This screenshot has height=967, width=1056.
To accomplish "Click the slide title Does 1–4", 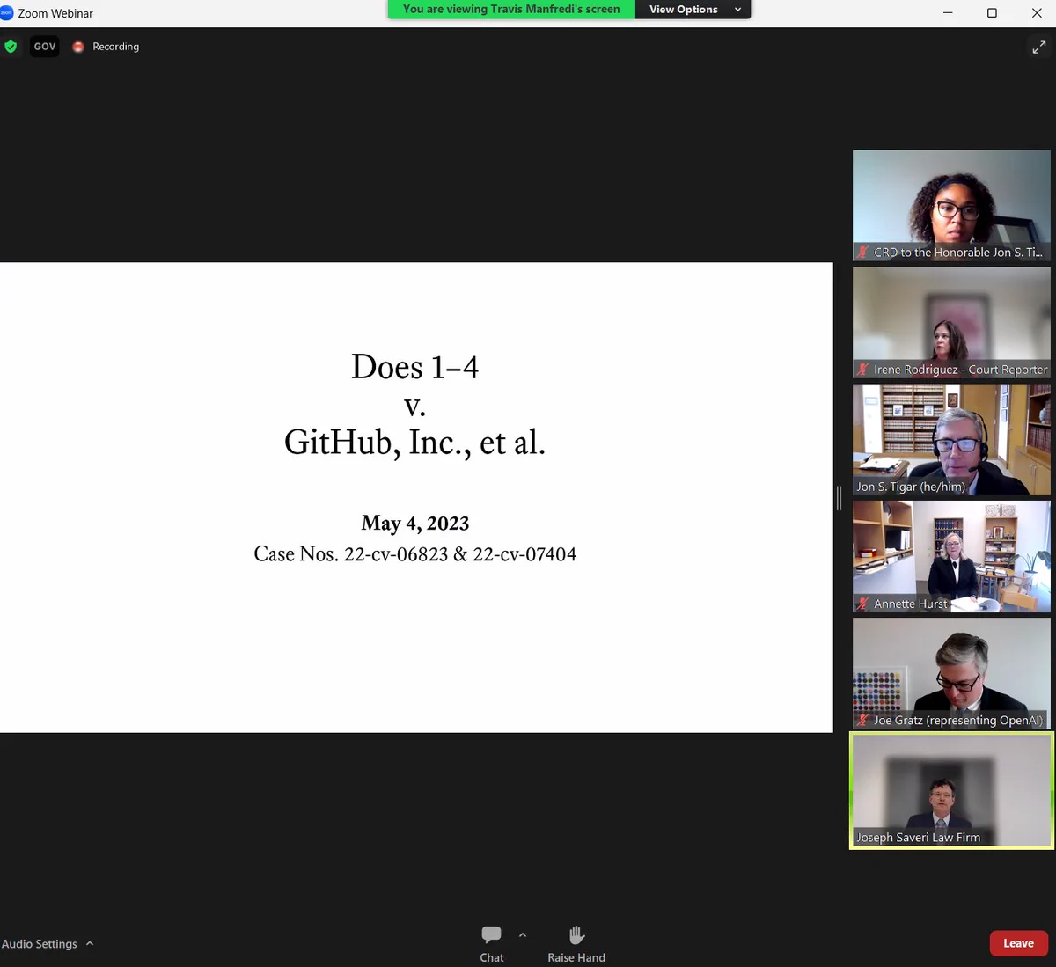I will [x=414, y=367].
